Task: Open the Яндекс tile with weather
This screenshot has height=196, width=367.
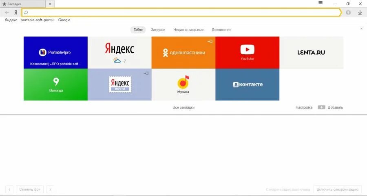Action: pos(119,53)
